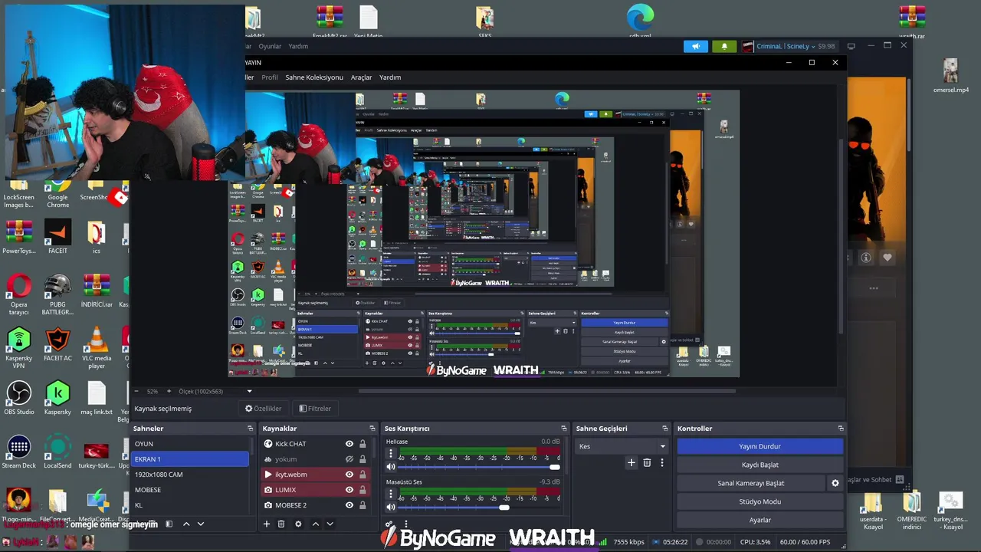The height and width of the screenshot is (552, 981).
Task: Hide the MOBESE 2 source
Action: coord(349,505)
